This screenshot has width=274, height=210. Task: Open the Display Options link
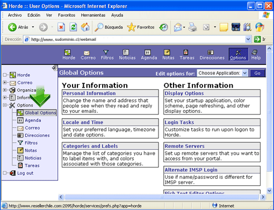(184, 93)
